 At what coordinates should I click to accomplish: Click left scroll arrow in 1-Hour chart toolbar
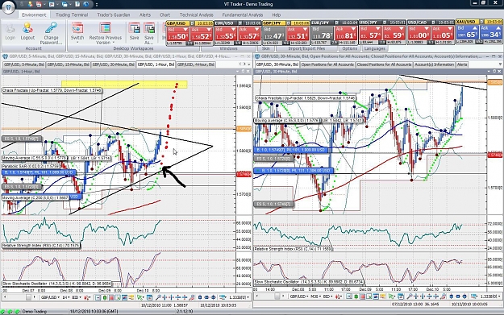5,297
